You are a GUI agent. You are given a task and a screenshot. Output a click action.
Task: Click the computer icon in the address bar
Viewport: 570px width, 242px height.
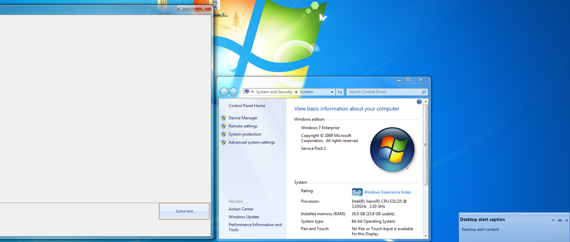(x=247, y=92)
